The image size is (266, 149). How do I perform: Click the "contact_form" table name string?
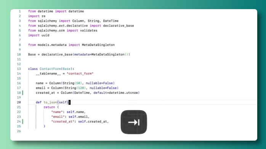point(80,74)
